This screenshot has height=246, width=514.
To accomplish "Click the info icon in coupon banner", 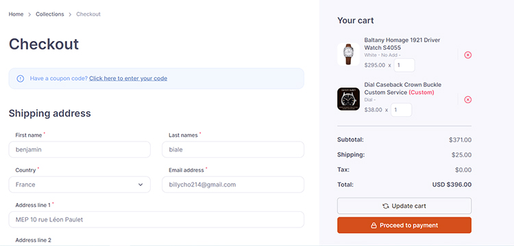I will [21, 79].
